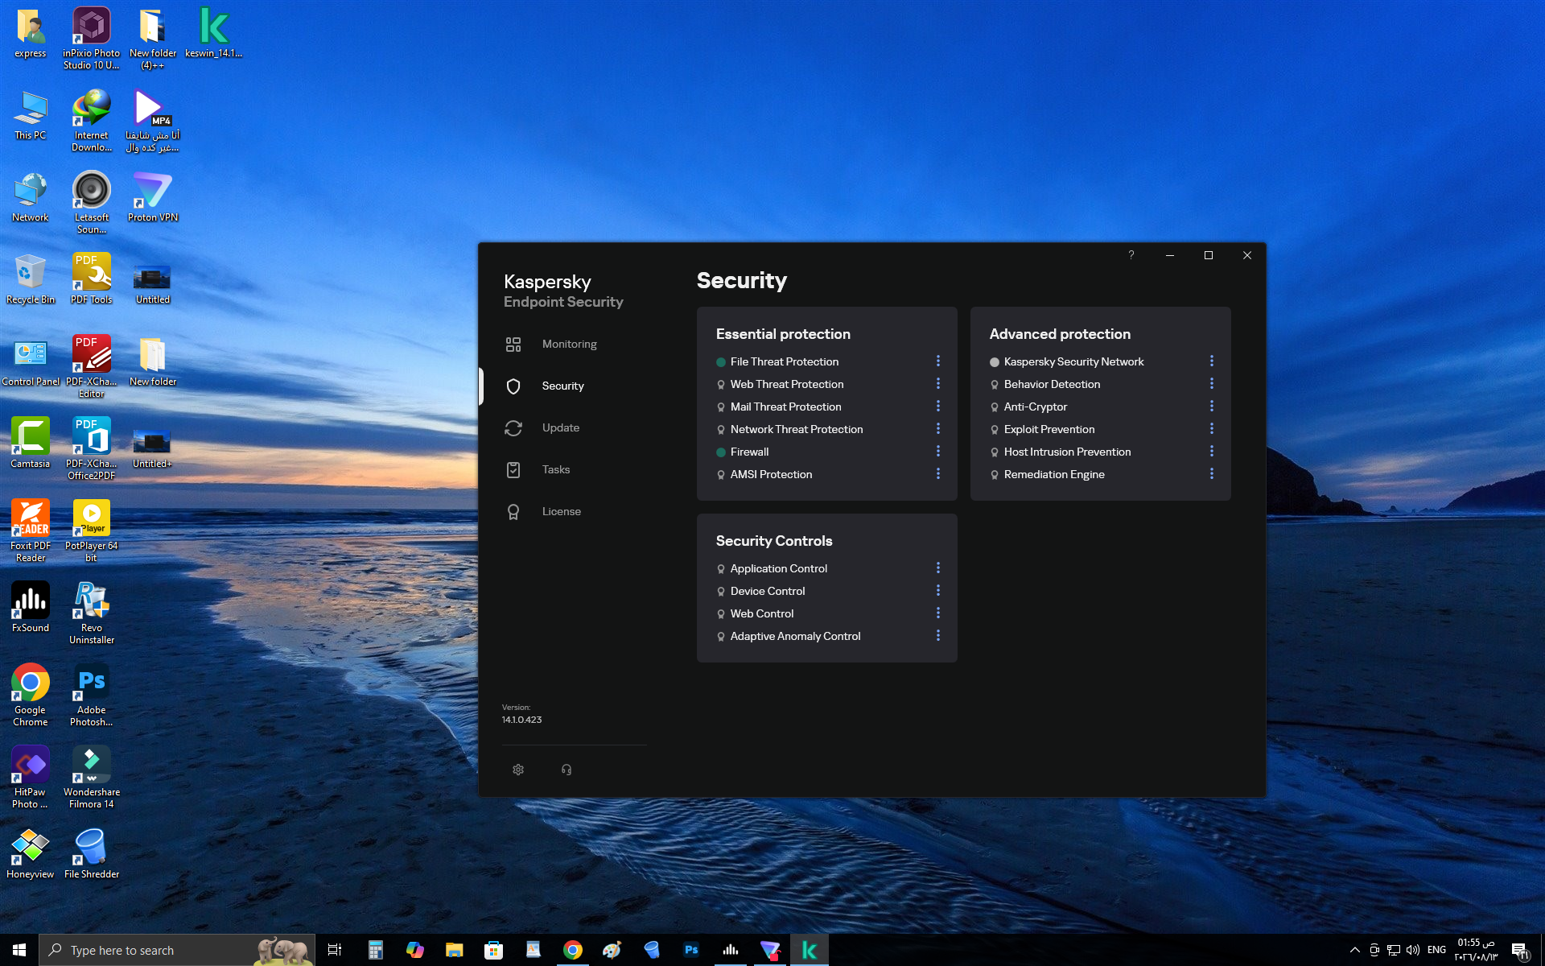Select the Security sidebar item
The height and width of the screenshot is (966, 1545).
(x=563, y=386)
